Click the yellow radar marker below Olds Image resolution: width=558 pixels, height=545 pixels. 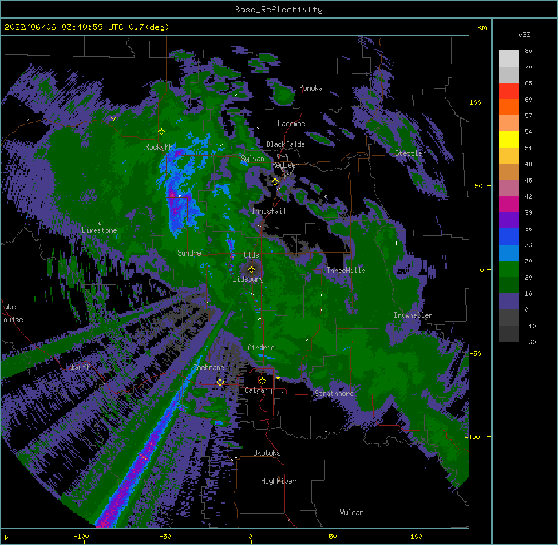point(252,269)
